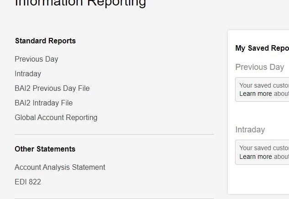Open Account Analysis Statement link

click(60, 168)
